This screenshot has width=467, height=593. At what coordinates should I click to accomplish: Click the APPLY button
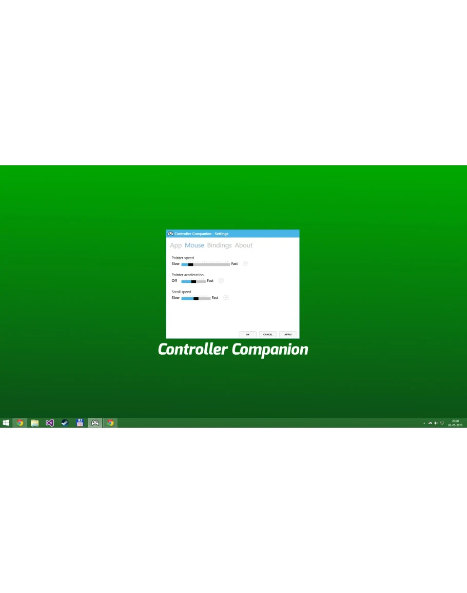[x=288, y=334]
